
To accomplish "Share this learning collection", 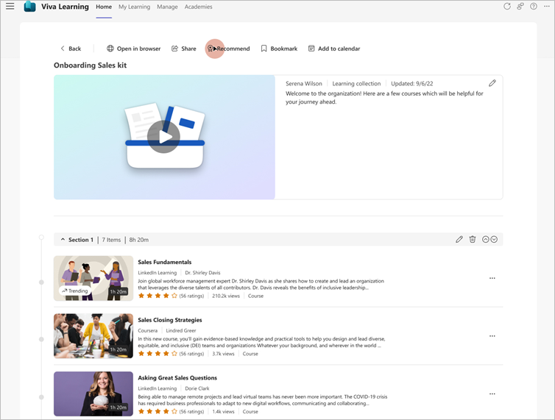I will (184, 49).
